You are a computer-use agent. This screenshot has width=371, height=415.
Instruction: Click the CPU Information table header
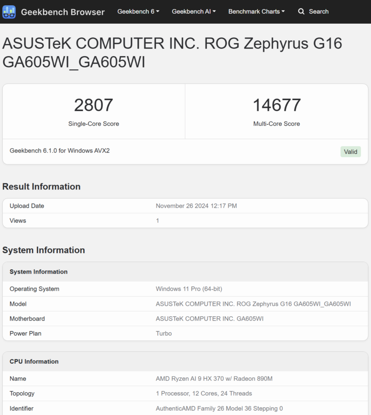[34, 361]
